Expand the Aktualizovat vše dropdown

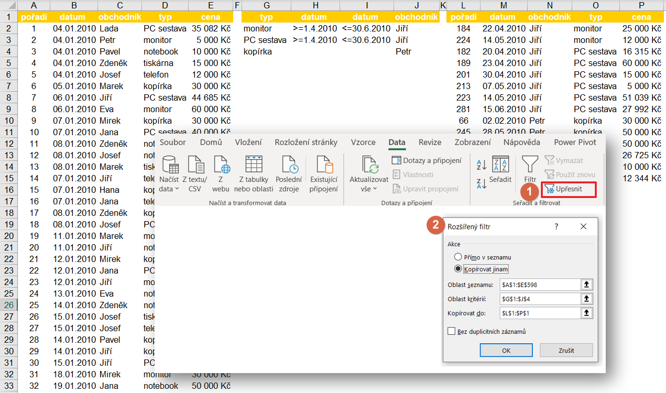coord(369,189)
